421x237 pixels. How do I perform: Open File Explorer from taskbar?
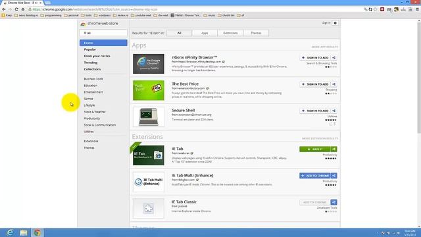coord(24,232)
